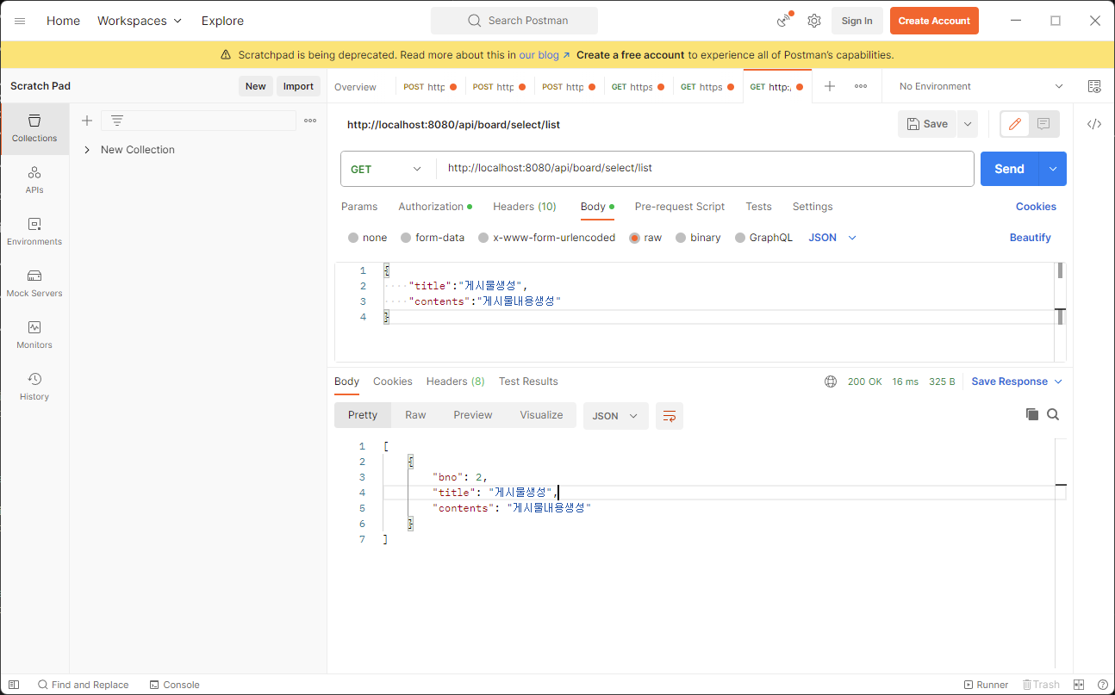Switch to the Pre-request Script tab
Image resolution: width=1115 pixels, height=695 pixels.
point(680,207)
